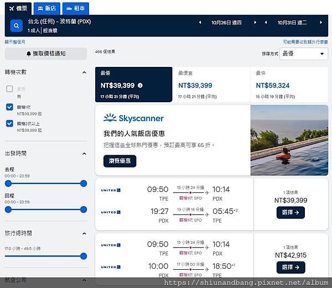Go to next day after 10月26日

pos(255,23)
